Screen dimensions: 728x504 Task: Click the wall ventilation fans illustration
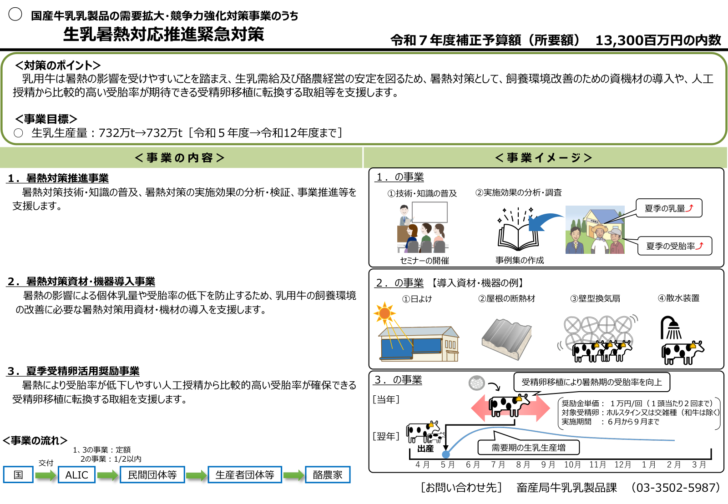(x=597, y=338)
